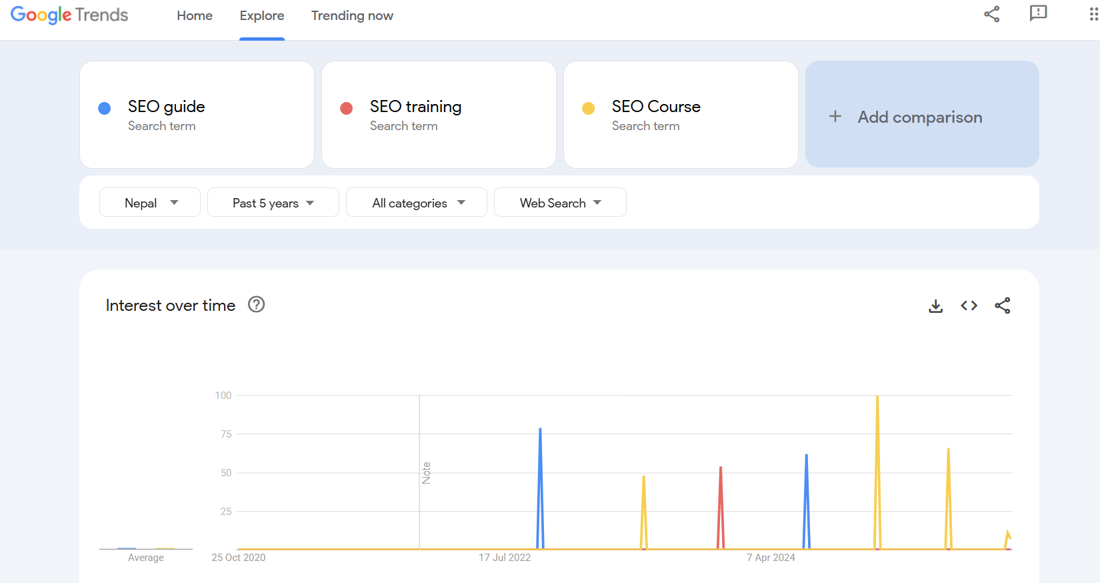Image resolution: width=1100 pixels, height=583 pixels.
Task: Click Add comparison button
Action: coord(922,114)
